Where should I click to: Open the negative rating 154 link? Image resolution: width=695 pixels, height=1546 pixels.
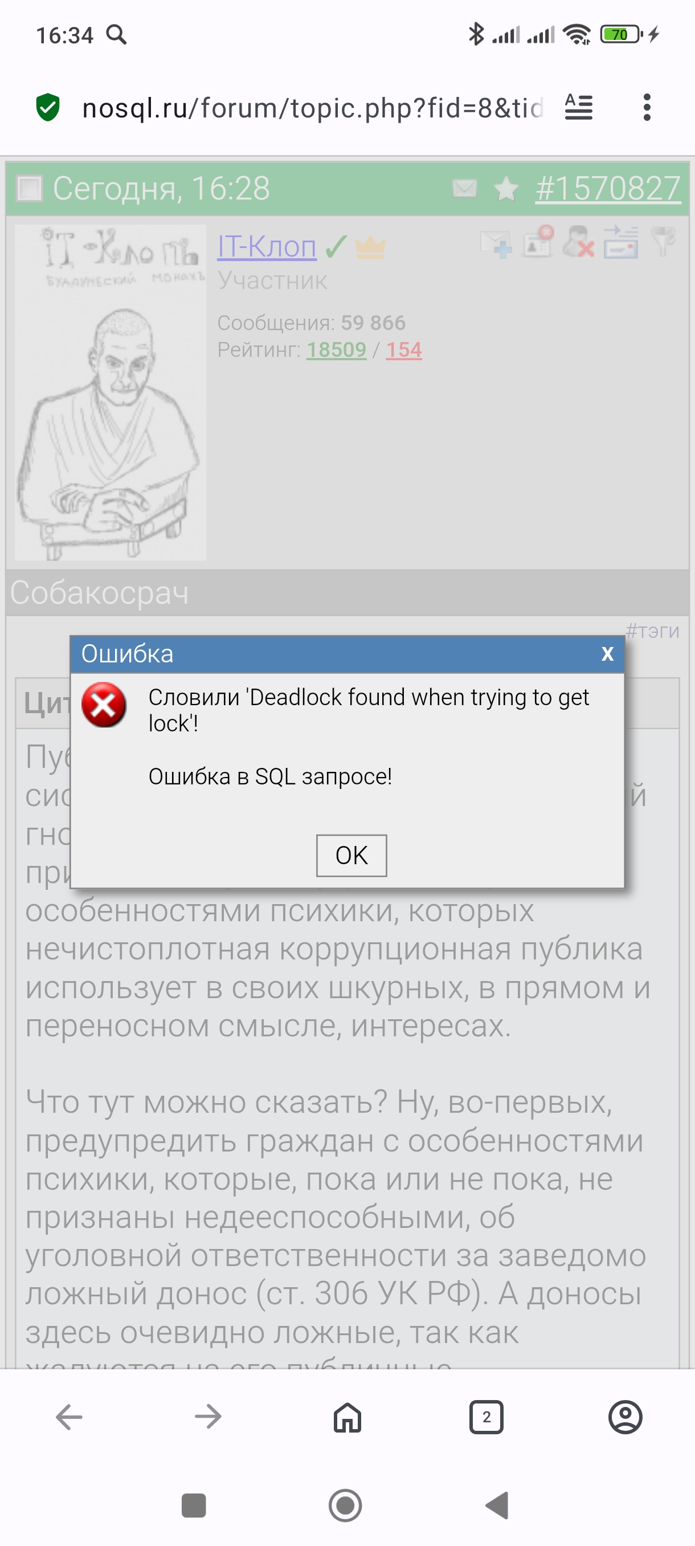point(403,349)
